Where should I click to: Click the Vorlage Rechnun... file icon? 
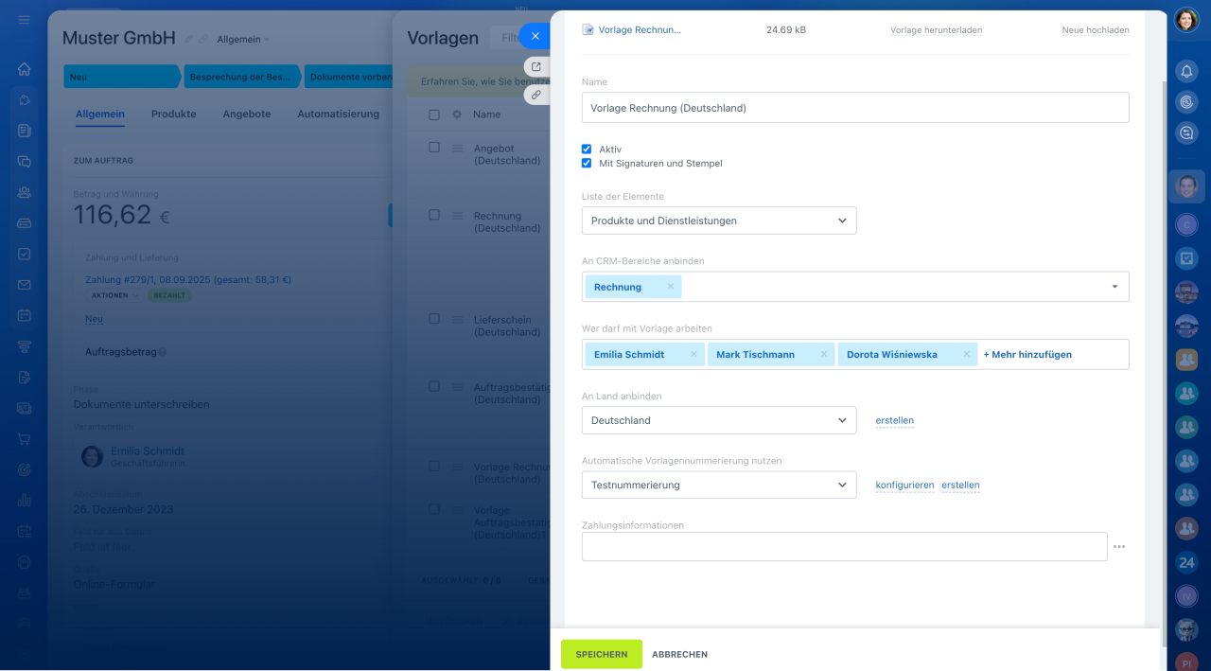[x=588, y=30]
